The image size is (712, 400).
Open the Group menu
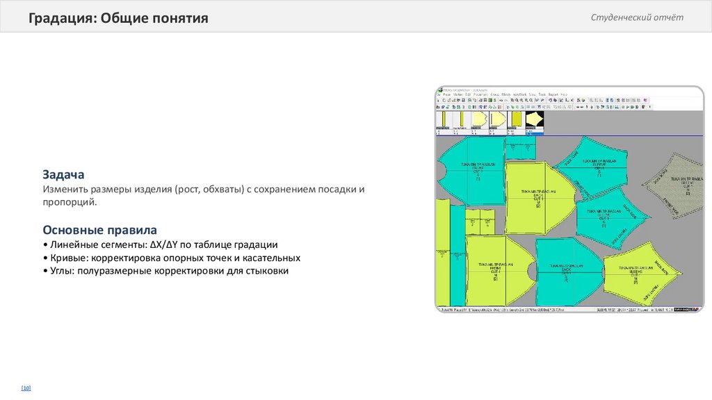tap(495, 94)
